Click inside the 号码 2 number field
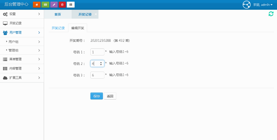Image resolution: width=277 pixels, height=140 pixels. point(97,64)
